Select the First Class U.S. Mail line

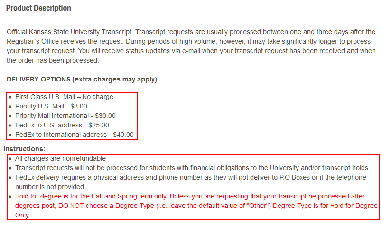tap(65, 97)
